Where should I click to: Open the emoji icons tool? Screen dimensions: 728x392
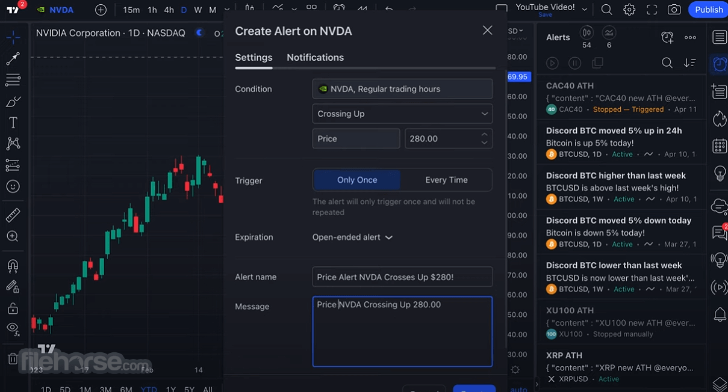(x=13, y=186)
